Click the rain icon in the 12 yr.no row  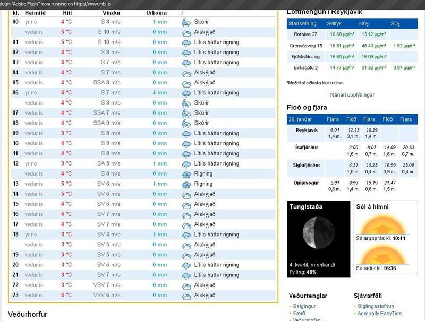coord(186,164)
